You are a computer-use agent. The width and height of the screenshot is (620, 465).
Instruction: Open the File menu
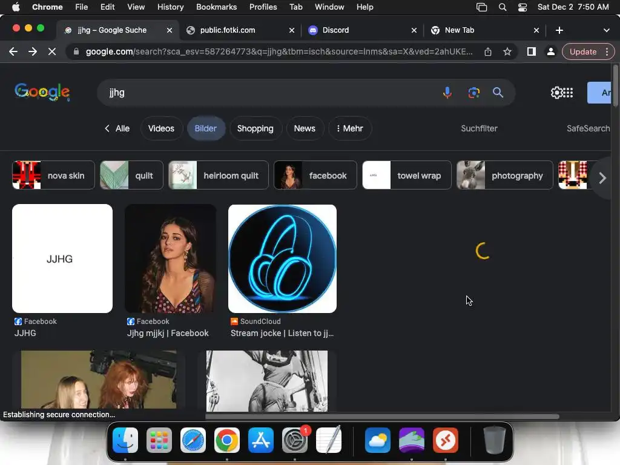[x=82, y=7]
